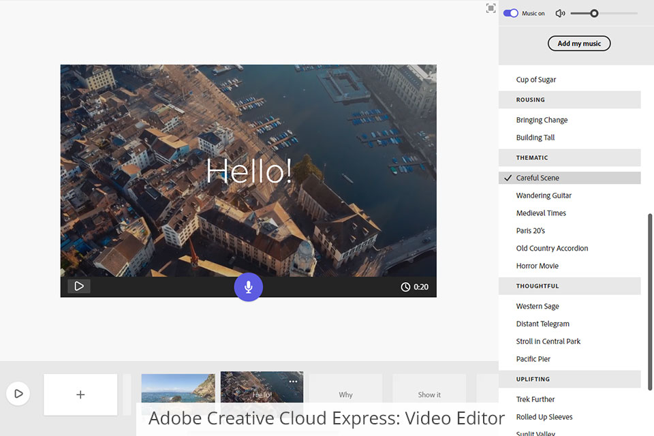The image size is (654, 436).
Task: Choose Bringing Change from Rousing
Action: tap(542, 120)
